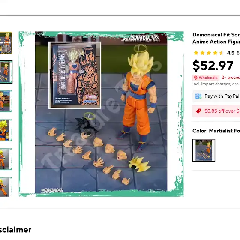Open the Wholesale 2+ pieces offer
The width and height of the screenshot is (240, 240).
(216, 78)
